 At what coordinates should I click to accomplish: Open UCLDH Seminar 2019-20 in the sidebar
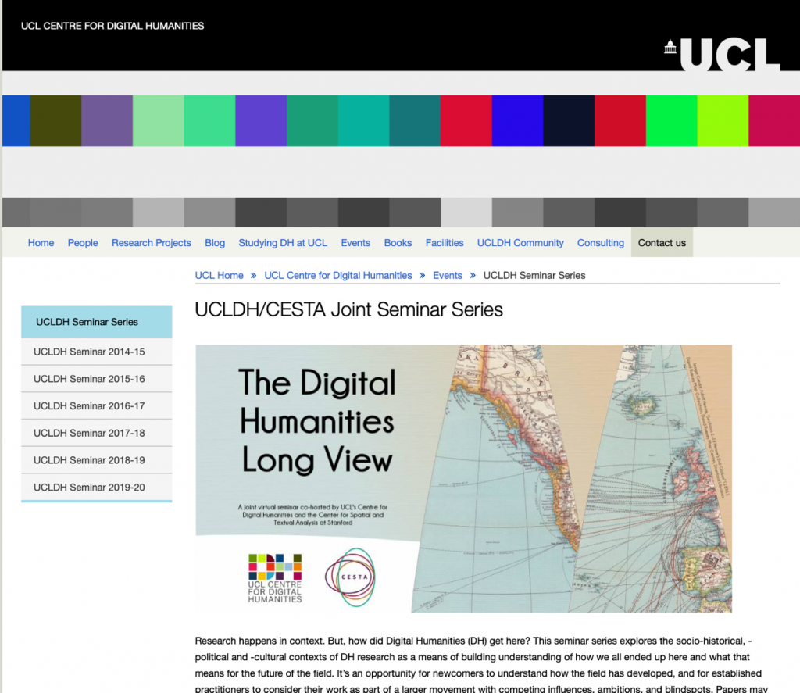pyautogui.click(x=96, y=487)
